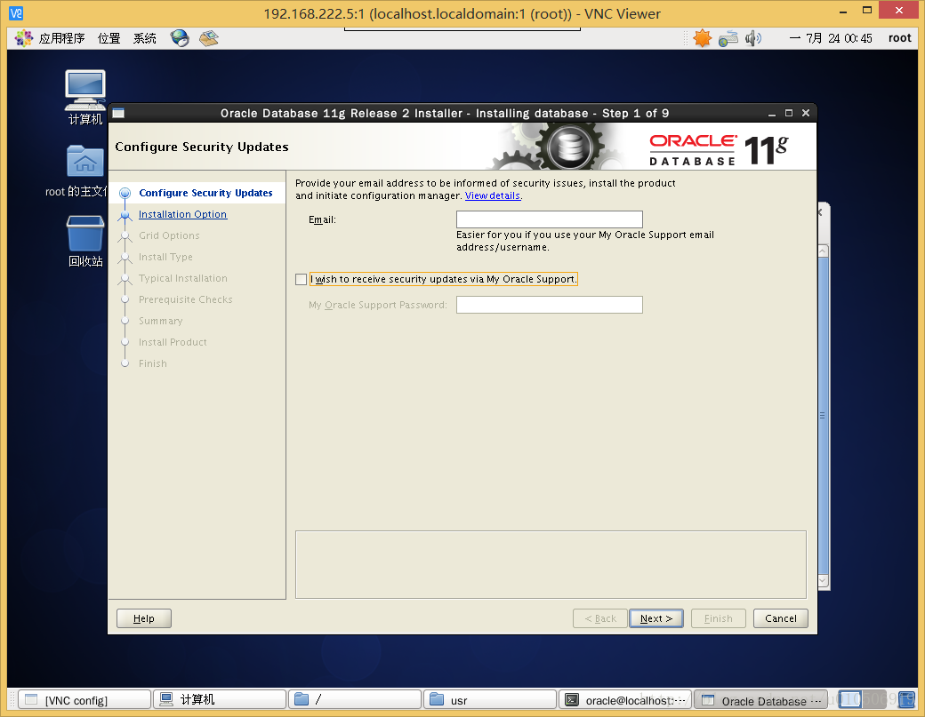Click the Cancel button

coord(781,618)
